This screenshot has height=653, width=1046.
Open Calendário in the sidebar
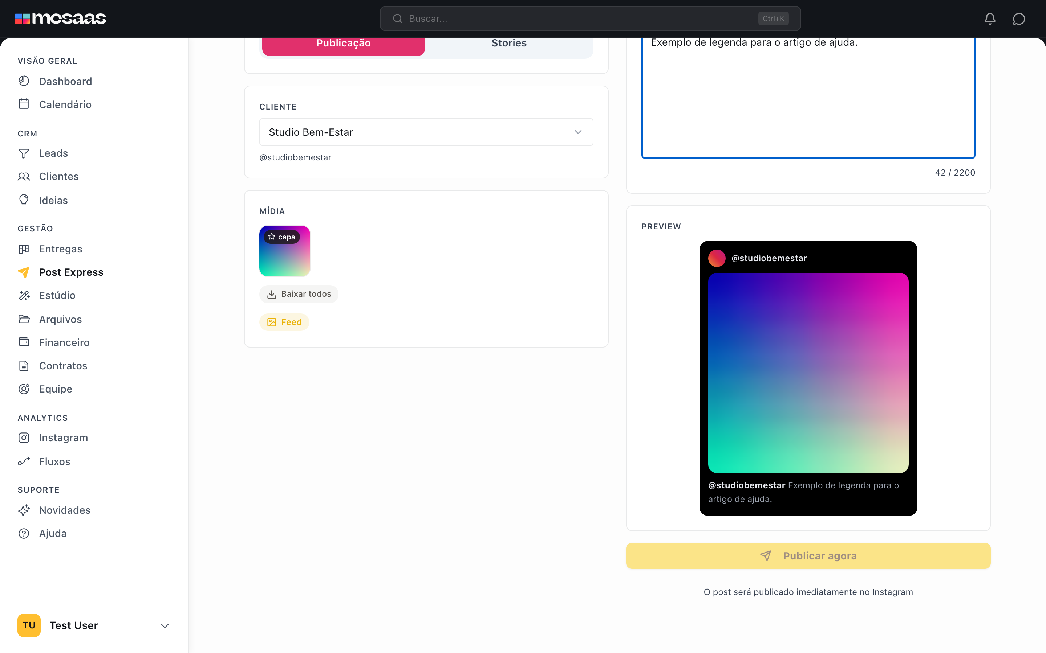click(65, 104)
